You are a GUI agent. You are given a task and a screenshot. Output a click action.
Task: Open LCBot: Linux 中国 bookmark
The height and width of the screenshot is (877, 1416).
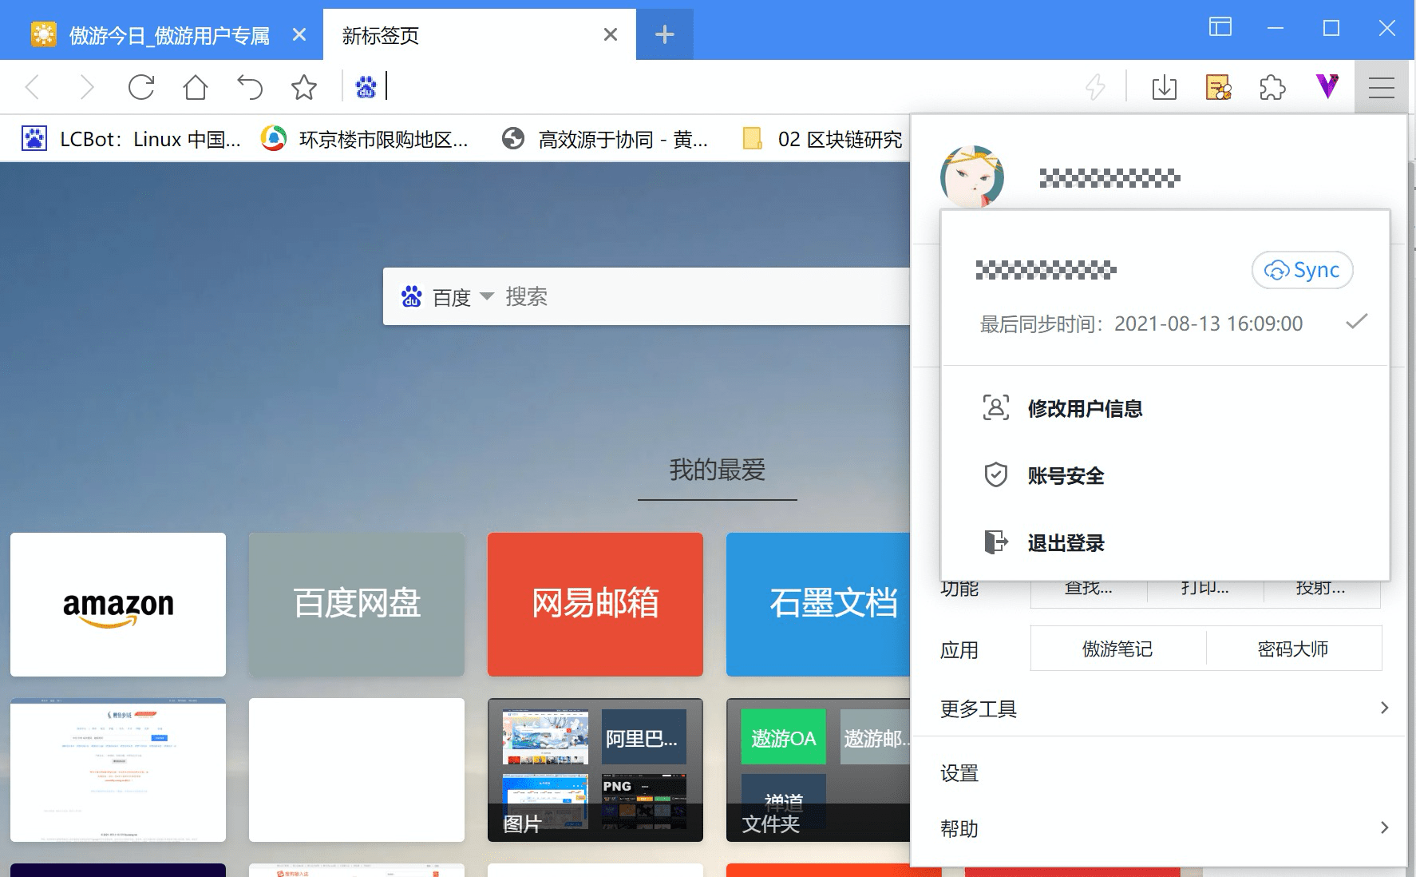[x=131, y=139]
